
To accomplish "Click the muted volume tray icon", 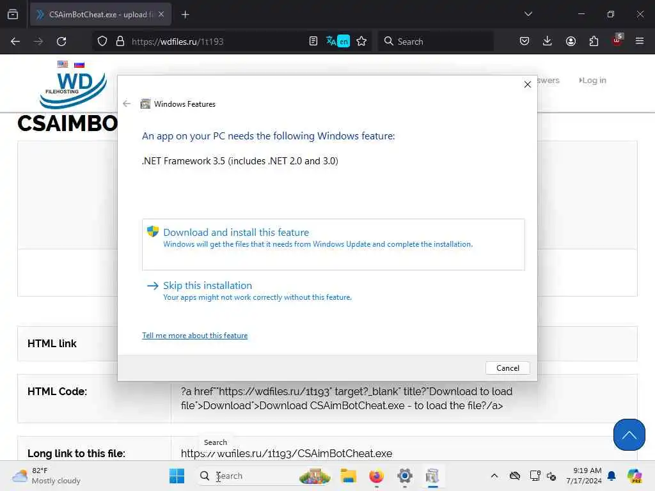I will click(x=551, y=476).
